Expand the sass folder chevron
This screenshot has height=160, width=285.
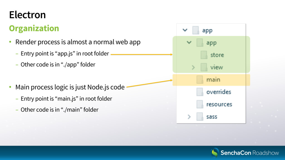[x=189, y=117]
